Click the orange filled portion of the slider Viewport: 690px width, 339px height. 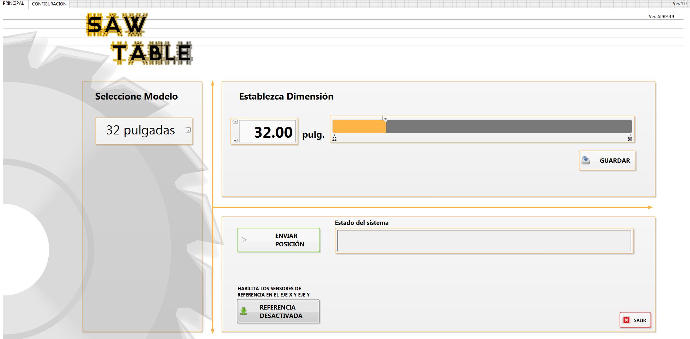coord(359,126)
